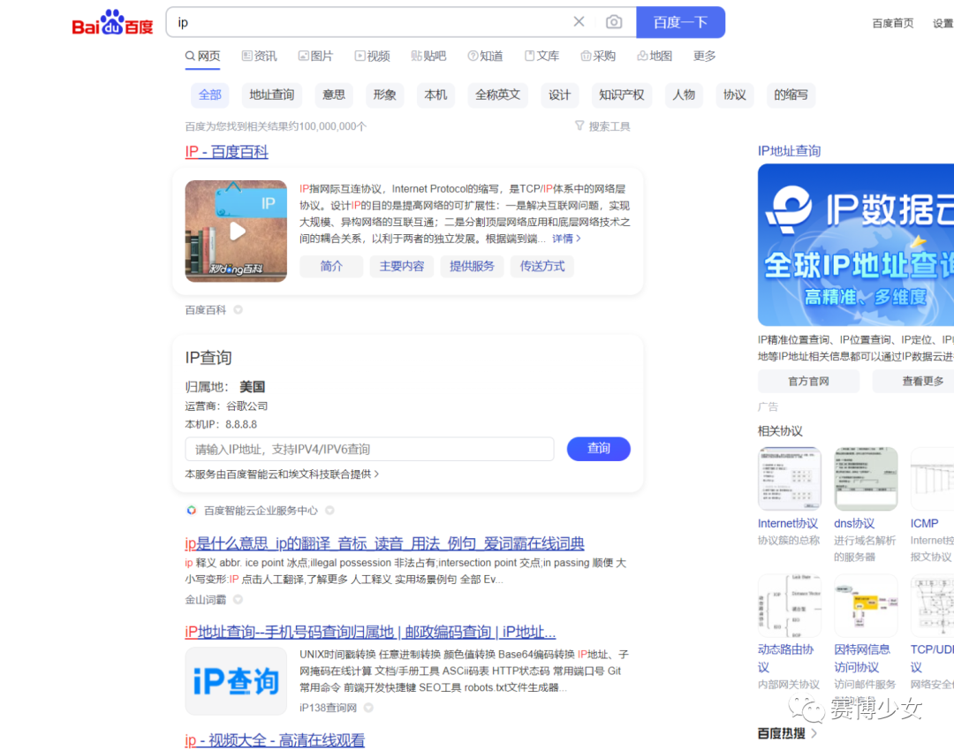
Task: Select the 本机 filter chip
Action: click(435, 95)
